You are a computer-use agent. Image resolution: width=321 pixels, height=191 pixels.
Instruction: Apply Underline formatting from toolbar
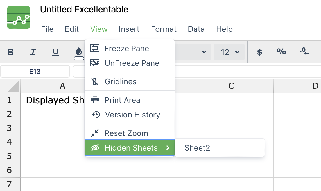click(55, 52)
